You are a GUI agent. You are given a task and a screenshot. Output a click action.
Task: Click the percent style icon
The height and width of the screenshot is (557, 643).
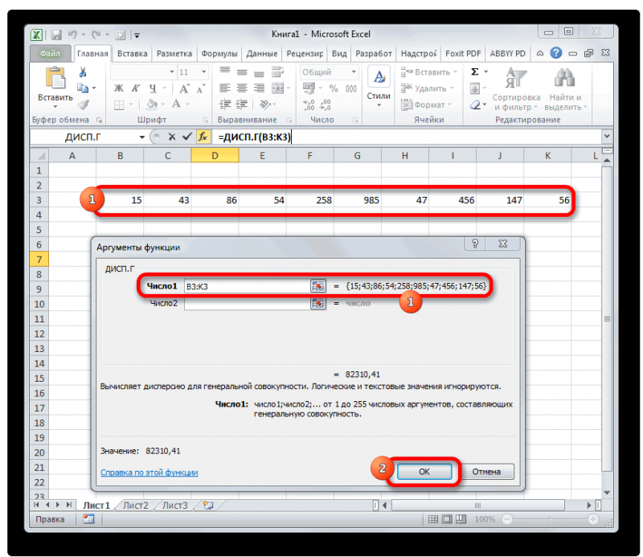[334, 88]
